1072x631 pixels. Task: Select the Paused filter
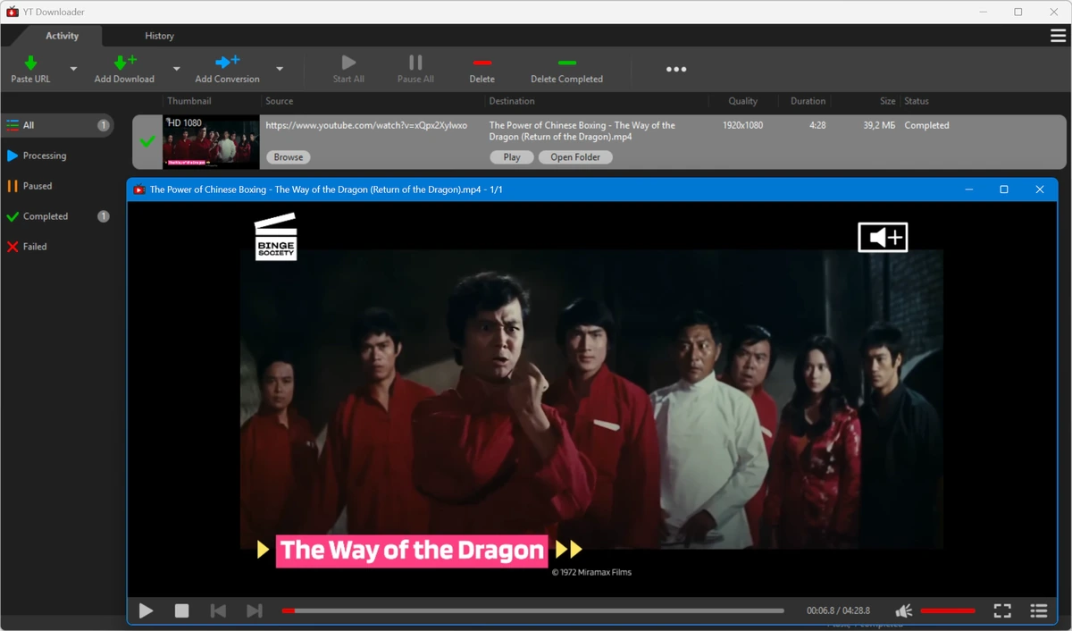pos(57,186)
